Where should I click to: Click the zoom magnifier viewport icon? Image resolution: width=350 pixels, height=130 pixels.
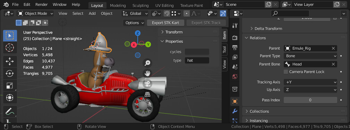(x=147, y=63)
